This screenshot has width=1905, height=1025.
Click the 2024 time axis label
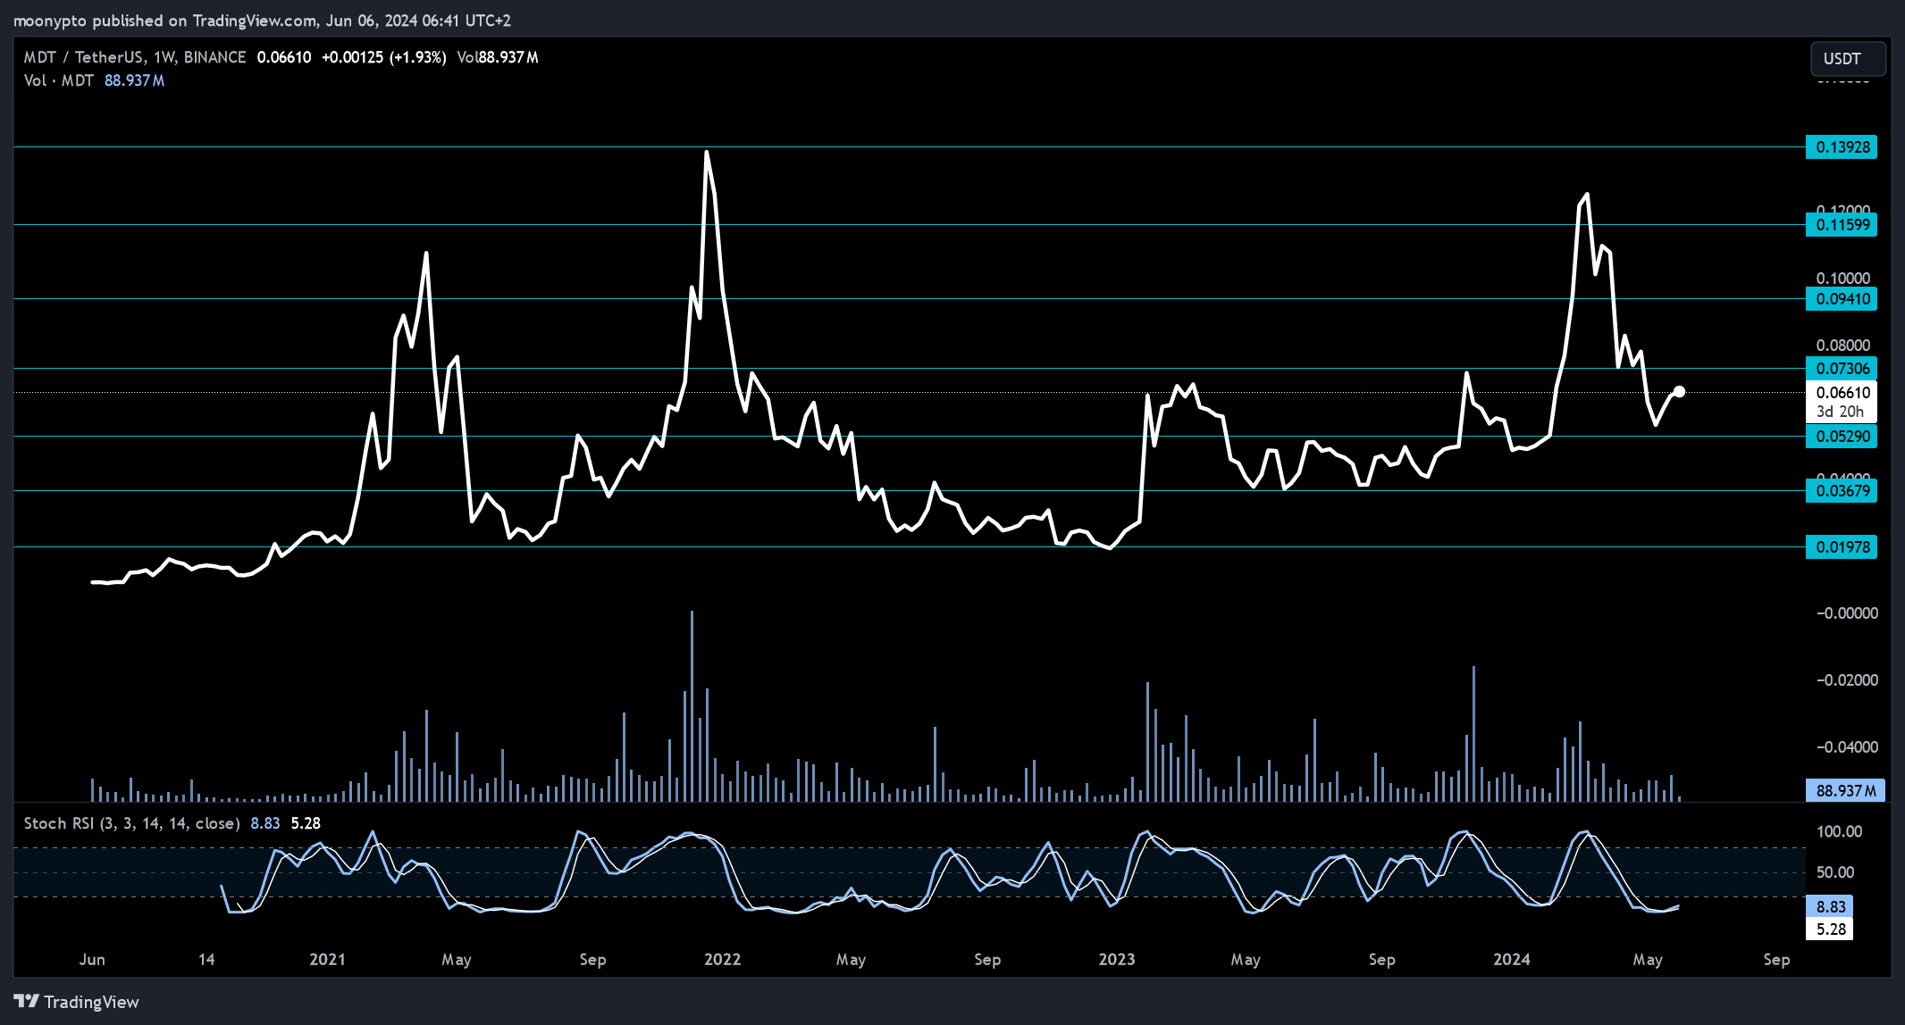coord(1511,960)
